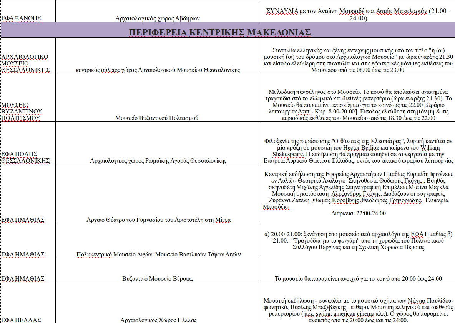This screenshot has height=323, width=455.
Task: Select the ΑΡΧΑΙΟΛΟΓΙΚΟ ΜΟΥΣΕΙΟ ΘΕΣΣΑΛΟΝΙΚΗΣ cell
Action: click(25, 63)
